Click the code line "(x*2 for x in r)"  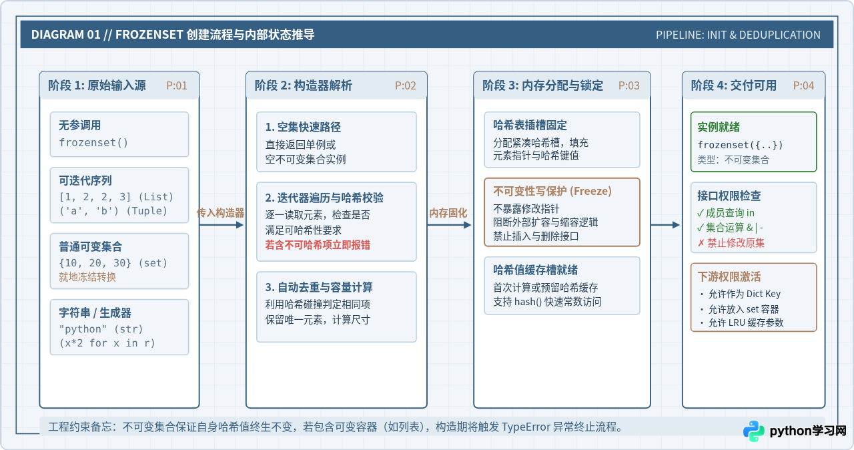point(107,343)
